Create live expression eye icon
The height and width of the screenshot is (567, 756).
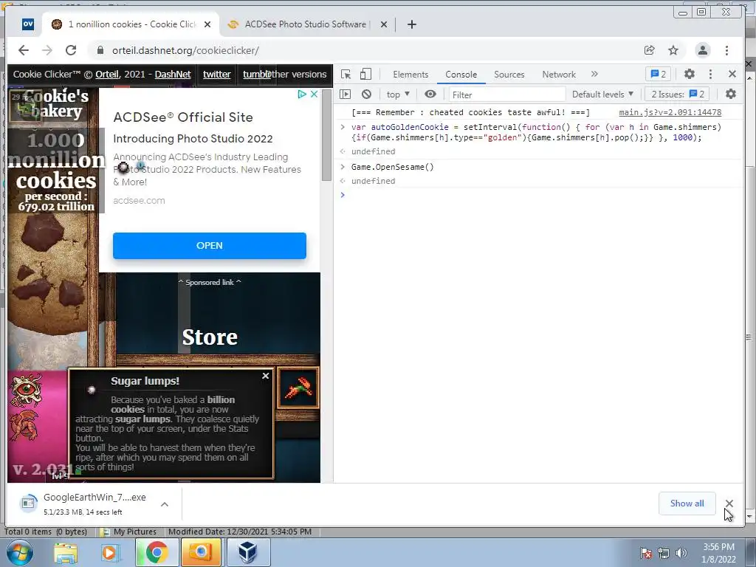(x=430, y=94)
